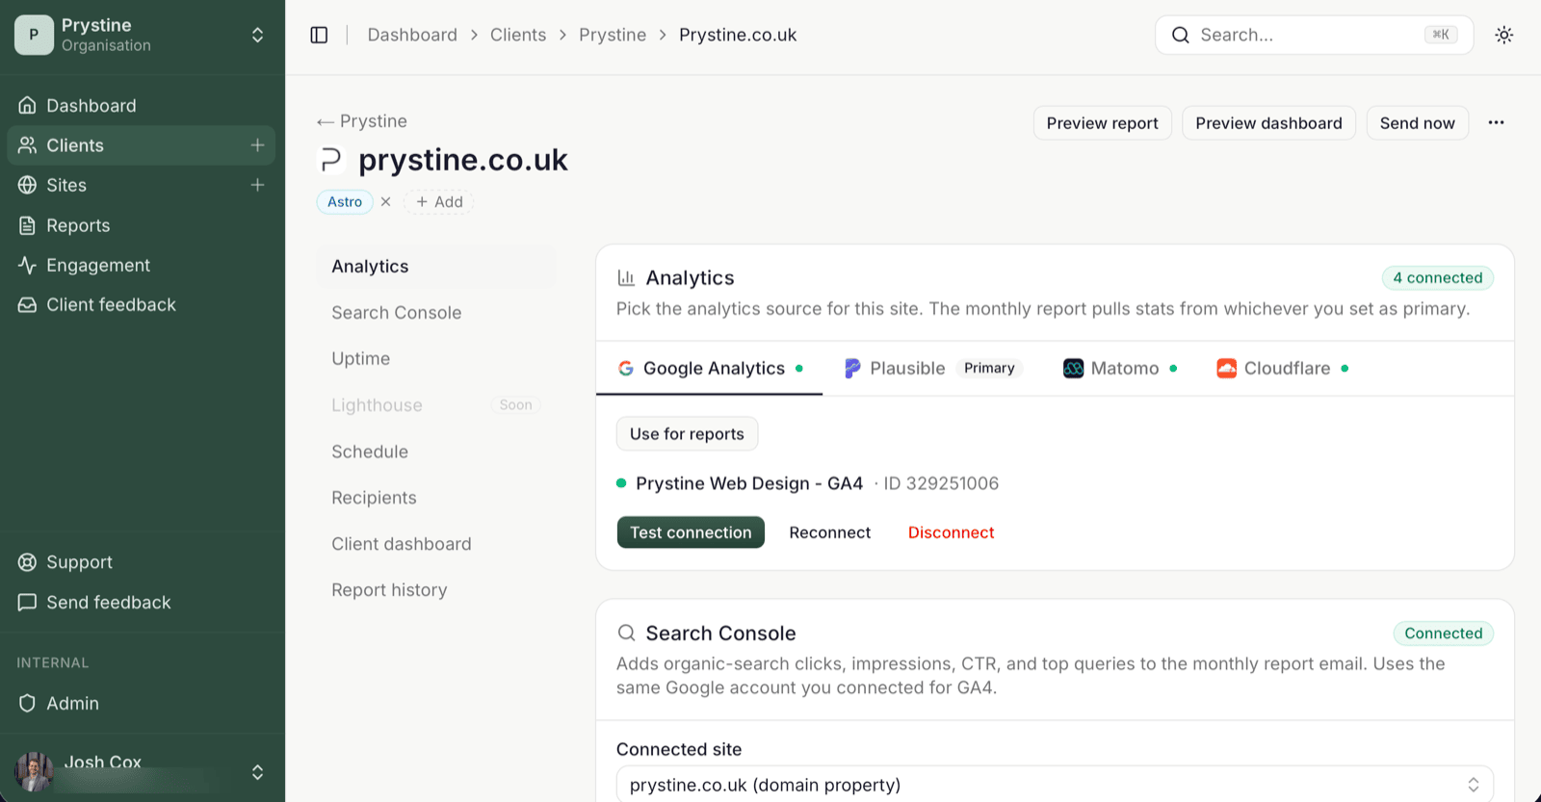Click the Clients people icon
The width and height of the screenshot is (1541, 802).
click(x=27, y=145)
